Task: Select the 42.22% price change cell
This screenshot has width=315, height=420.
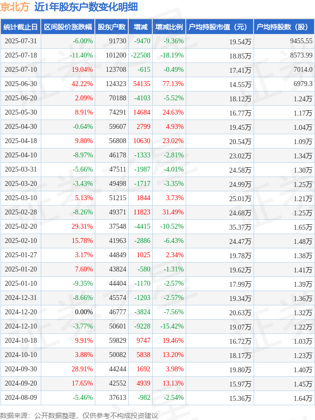Action: tap(68, 84)
